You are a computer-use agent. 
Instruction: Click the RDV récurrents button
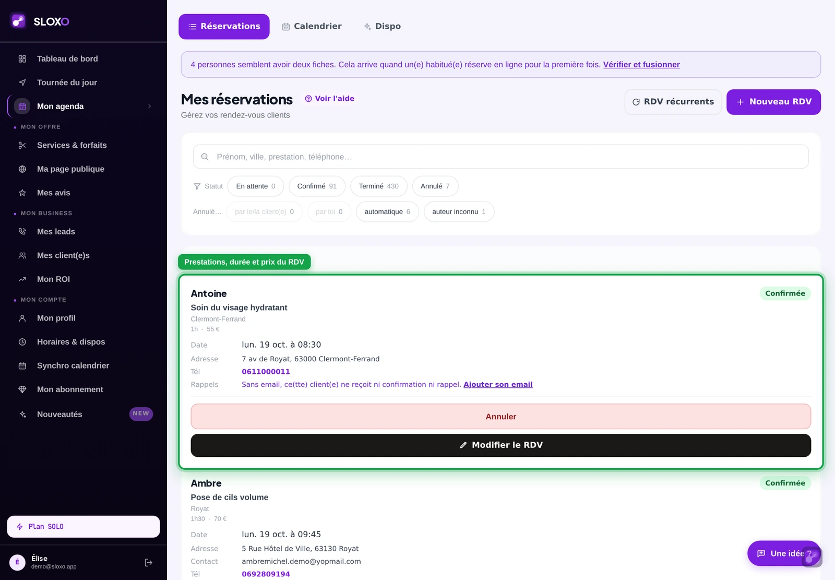[673, 102]
